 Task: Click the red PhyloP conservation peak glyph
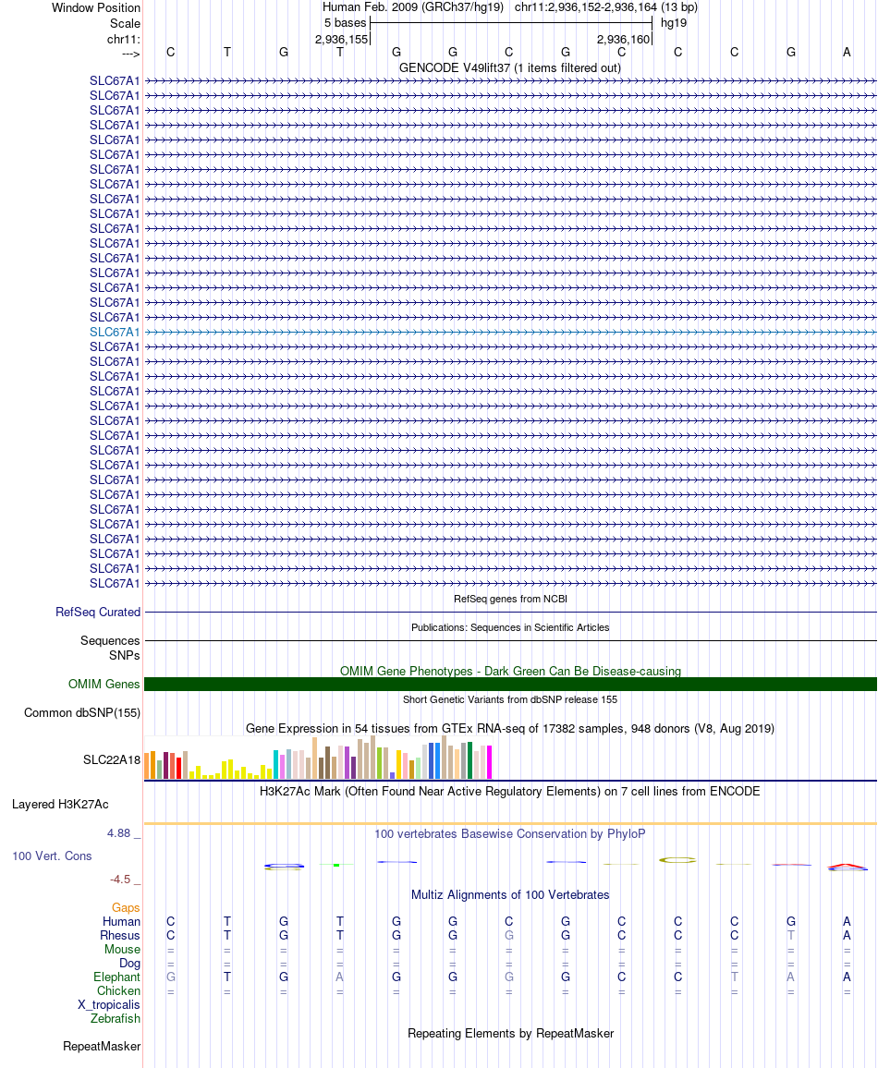pyautogui.click(x=847, y=868)
